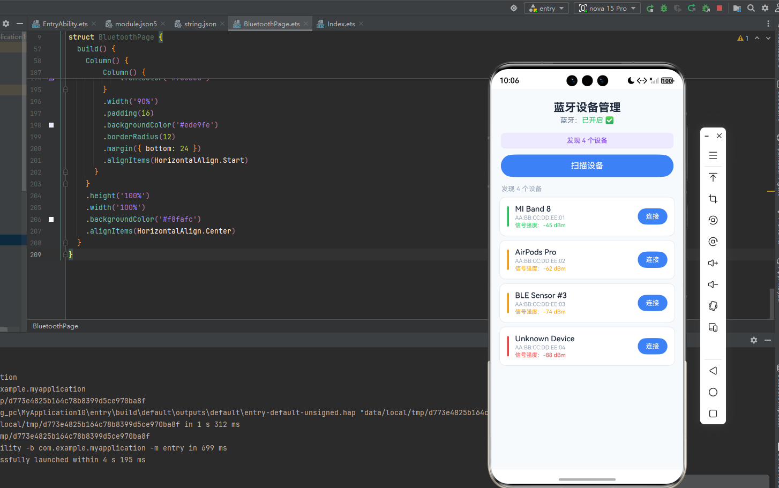The width and height of the screenshot is (779, 488).
Task: Go to next highlighted problem arrow
Action: pyautogui.click(x=768, y=38)
